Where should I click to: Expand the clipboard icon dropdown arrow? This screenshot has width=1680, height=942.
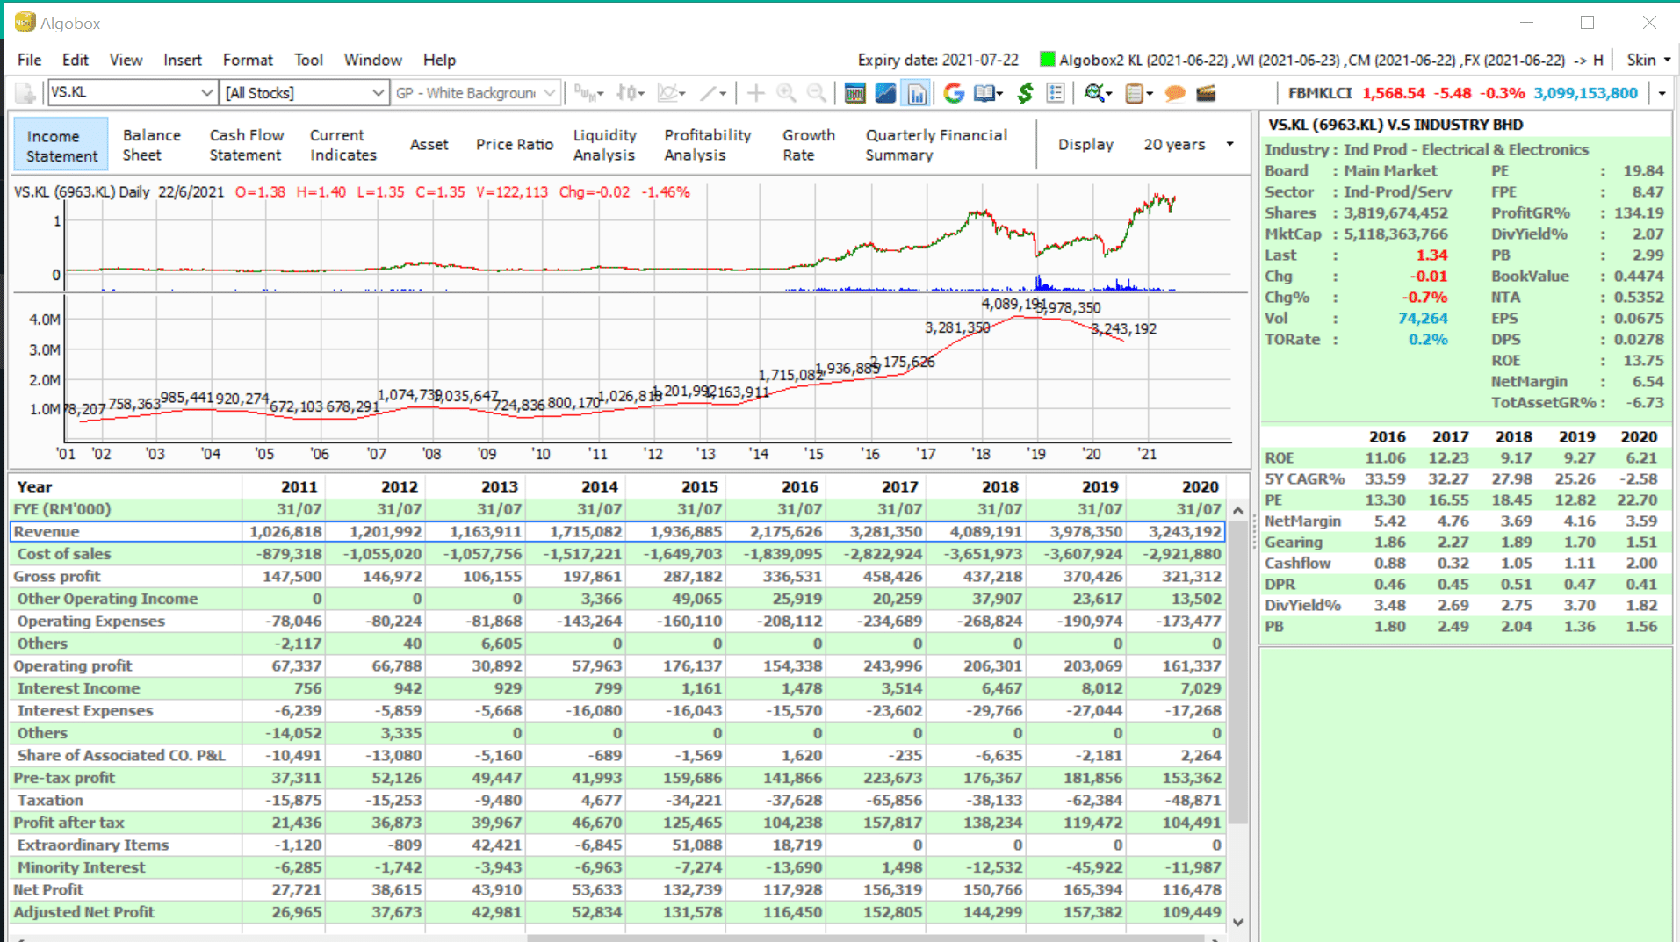click(x=1150, y=93)
